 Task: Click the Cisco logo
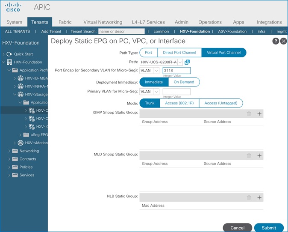[13, 7]
